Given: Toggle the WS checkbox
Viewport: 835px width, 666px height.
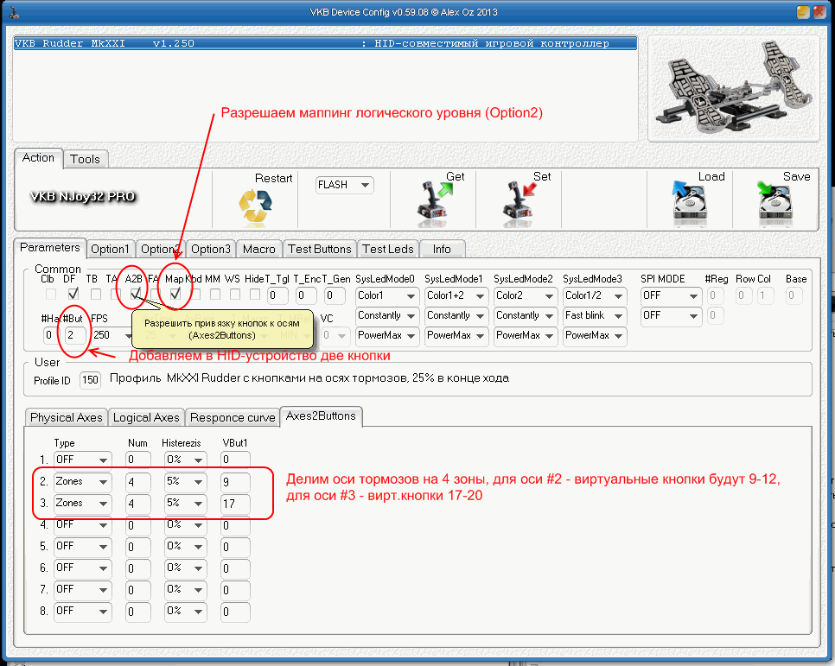Looking at the screenshot, I should 235,295.
